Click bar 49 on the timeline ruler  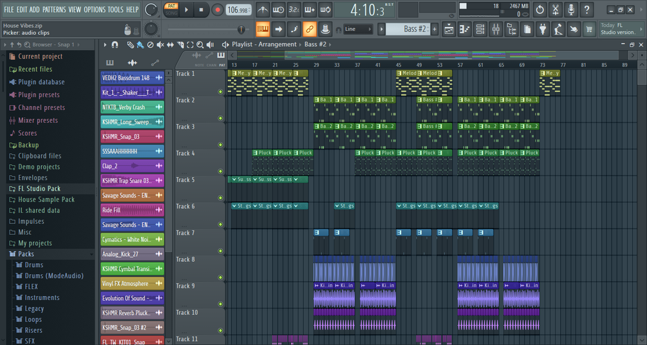pyautogui.click(x=419, y=65)
